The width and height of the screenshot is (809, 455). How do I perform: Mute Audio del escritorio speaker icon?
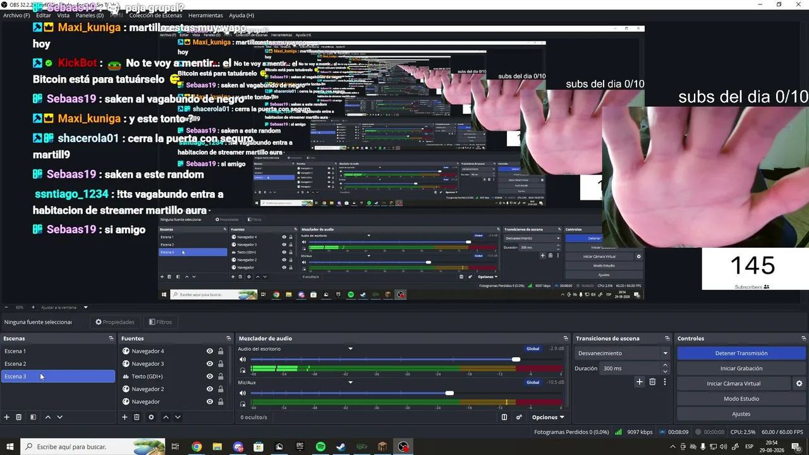[x=242, y=360]
